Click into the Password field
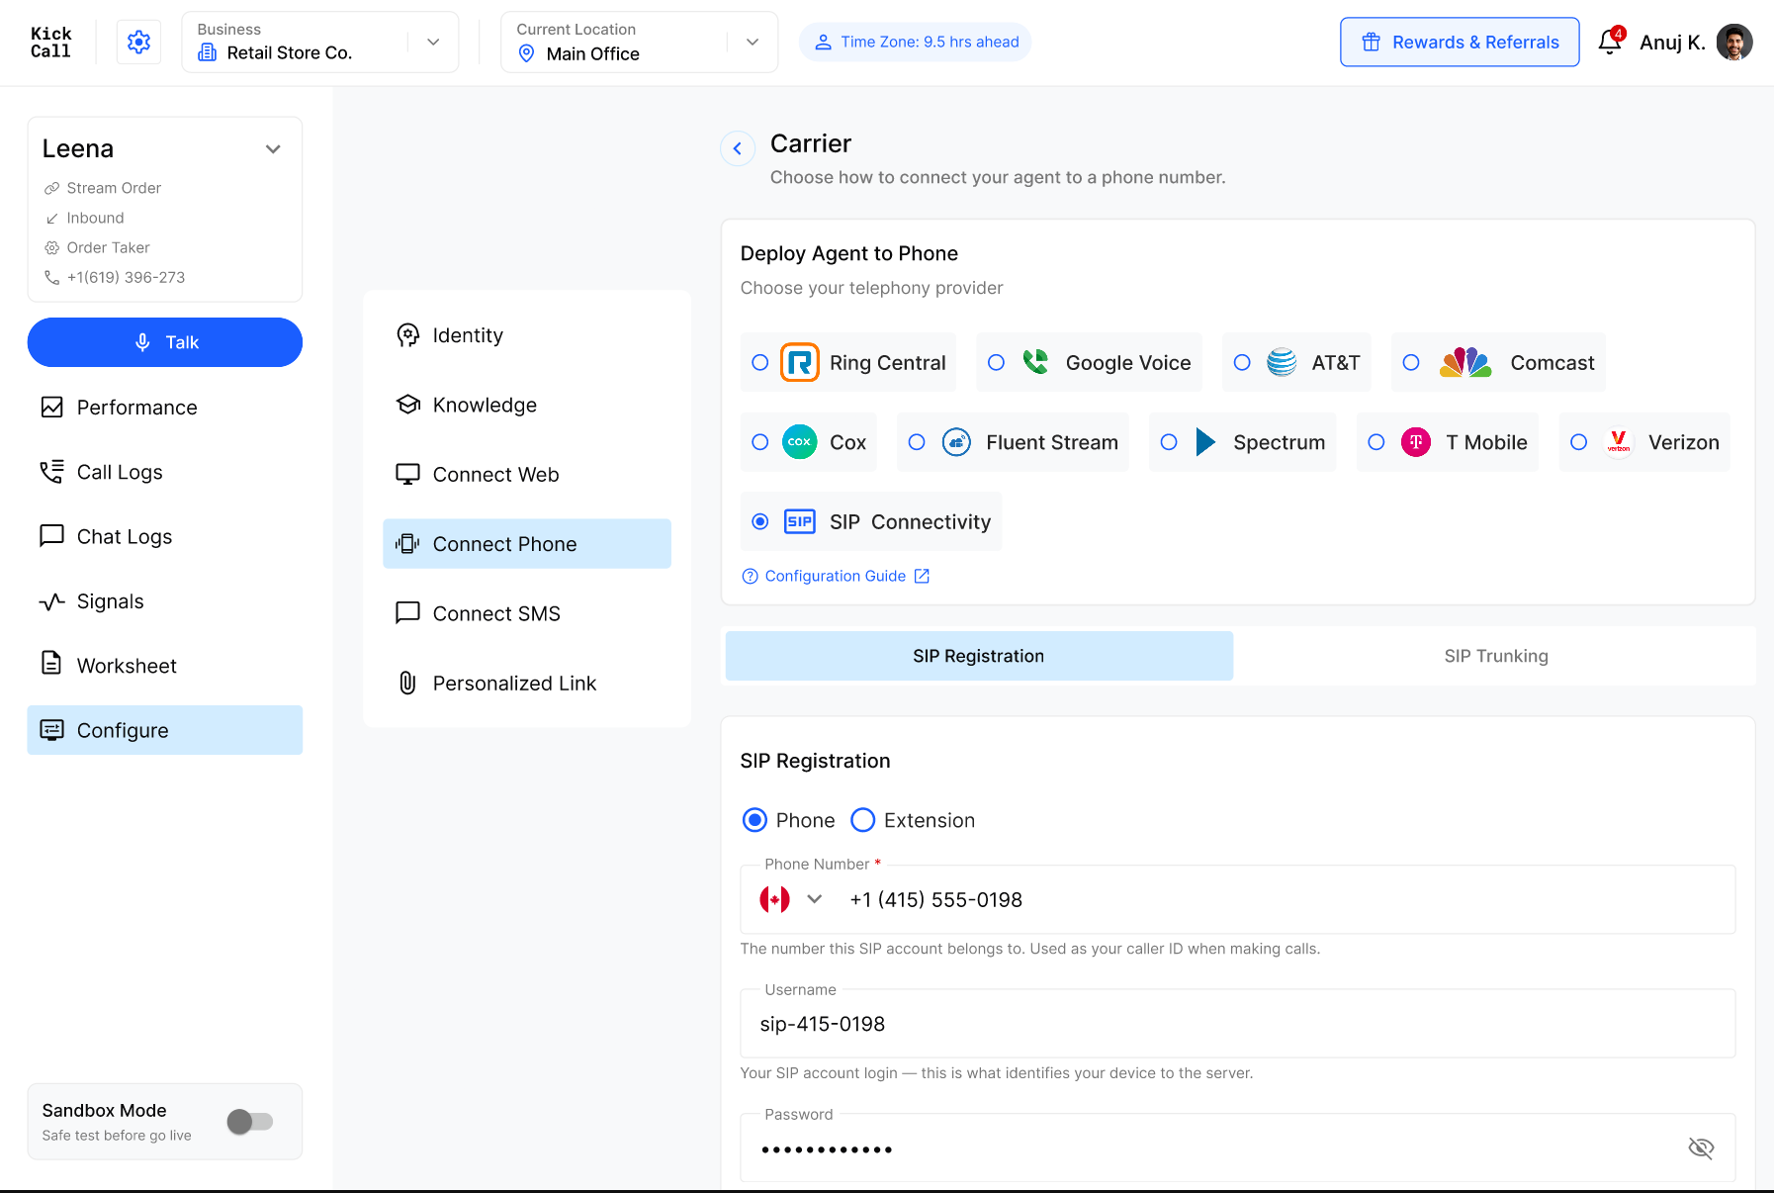 [x=1238, y=1147]
